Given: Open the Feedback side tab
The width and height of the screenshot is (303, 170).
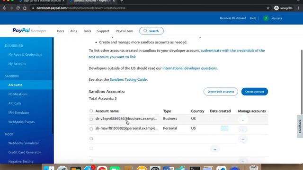Looking at the screenshot, I should (x=300, y=126).
